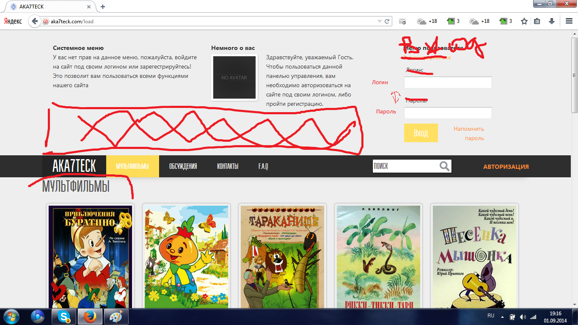Click the Логин input field
Screen dimensions: 578x325
pyautogui.click(x=448, y=83)
